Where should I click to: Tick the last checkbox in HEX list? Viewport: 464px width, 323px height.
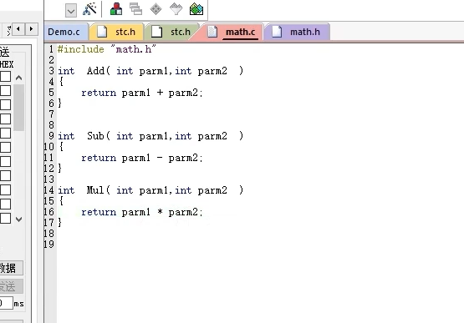coord(5,218)
